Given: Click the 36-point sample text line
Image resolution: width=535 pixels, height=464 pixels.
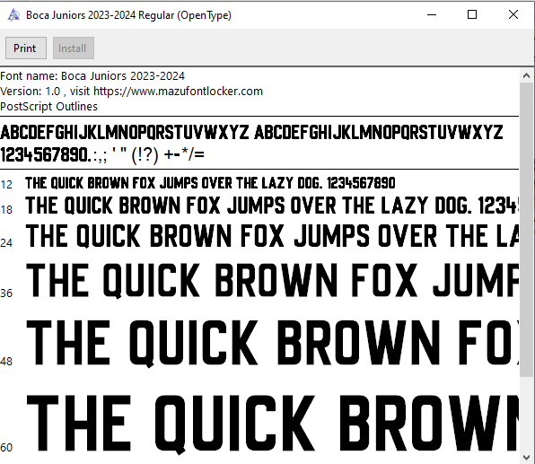Looking at the screenshot, I should tap(272, 280).
